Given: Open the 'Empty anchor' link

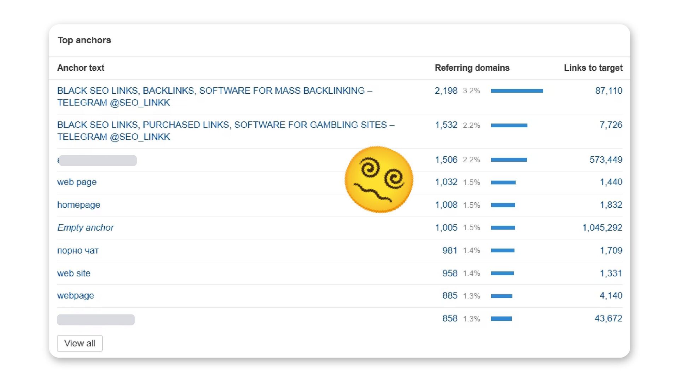Looking at the screenshot, I should point(85,227).
